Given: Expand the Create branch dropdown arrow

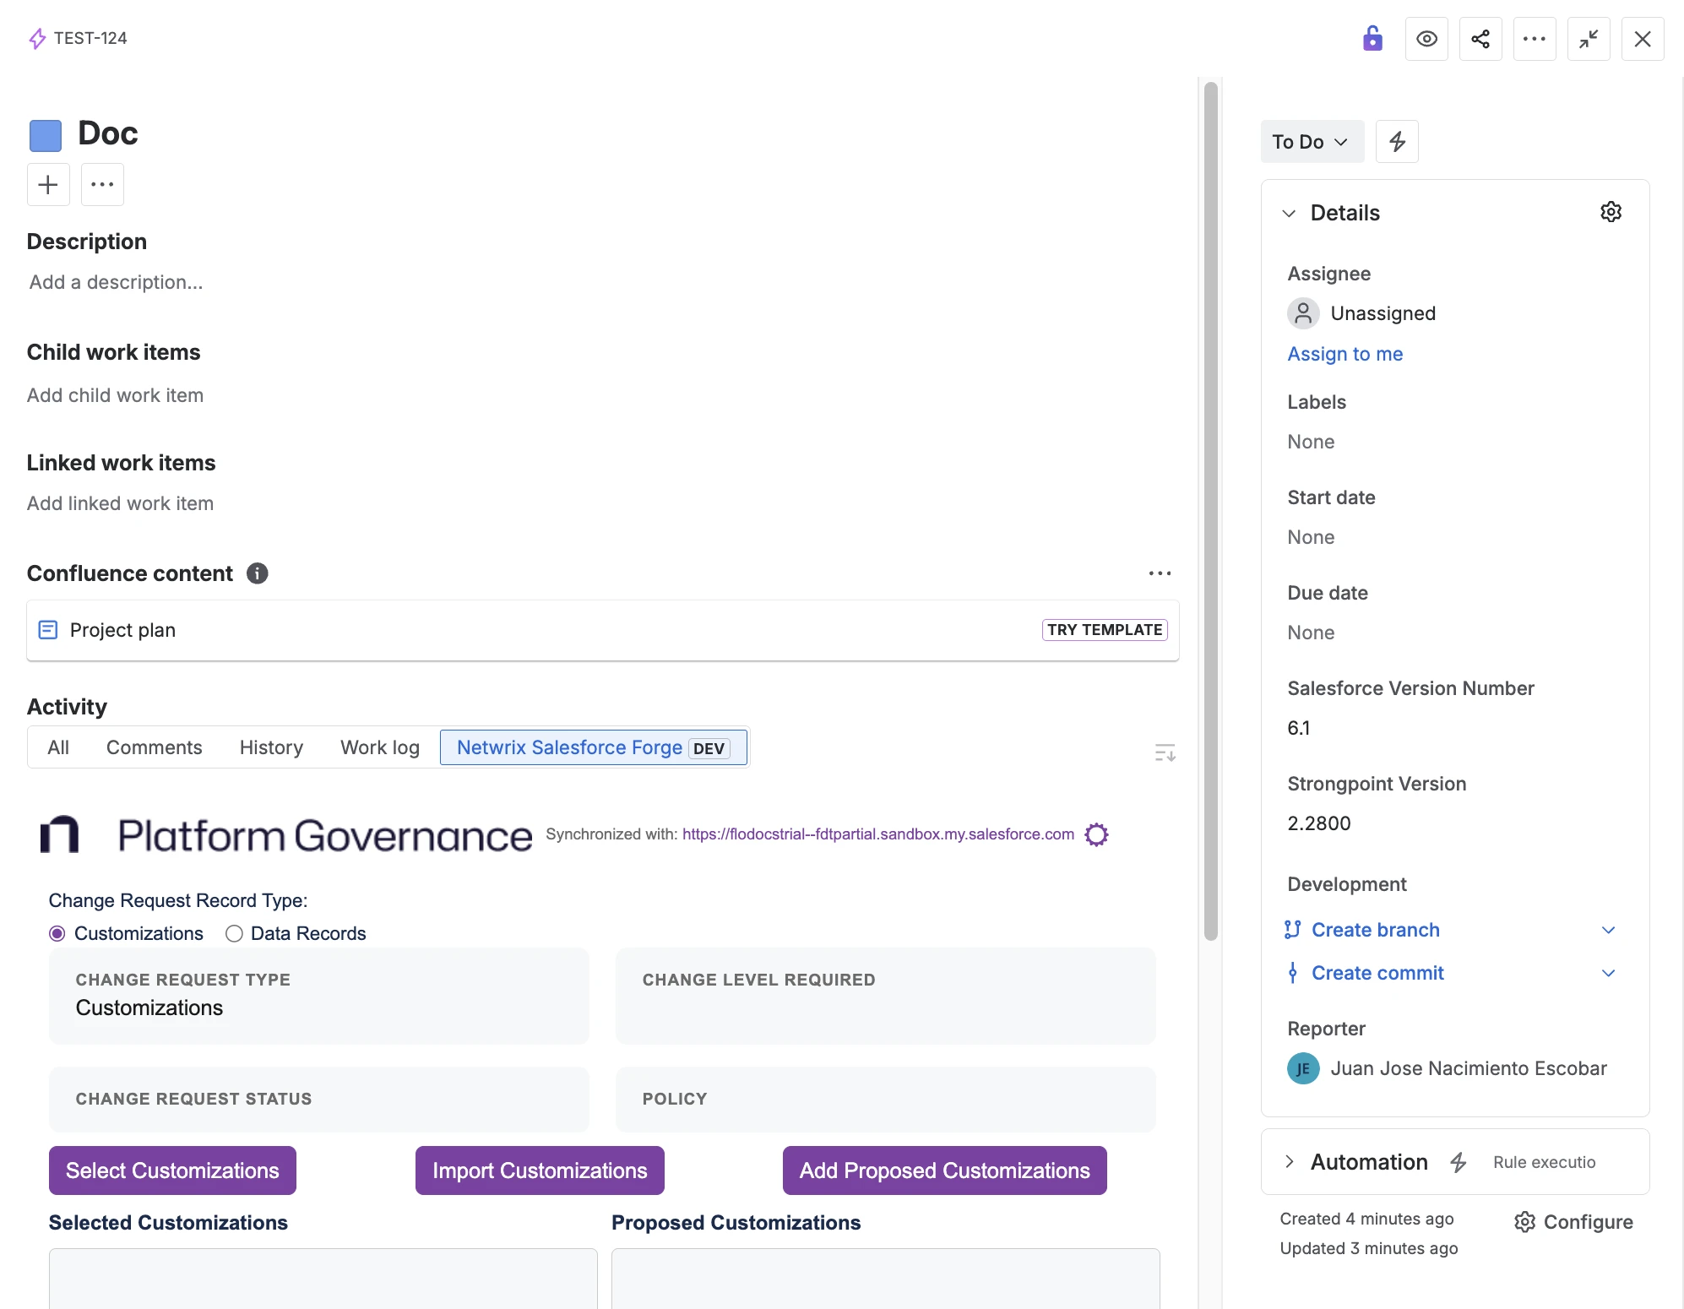Looking at the screenshot, I should point(1608,930).
